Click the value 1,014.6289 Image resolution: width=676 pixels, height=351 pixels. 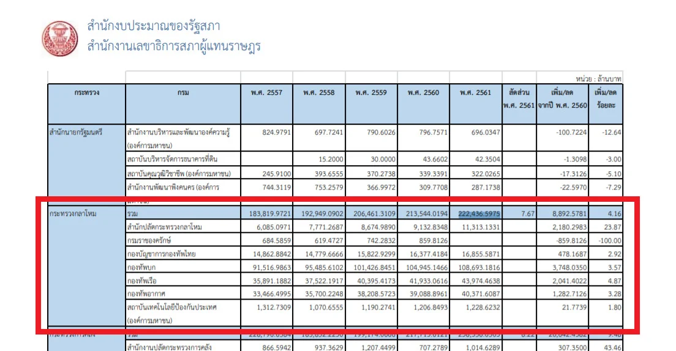483,347
